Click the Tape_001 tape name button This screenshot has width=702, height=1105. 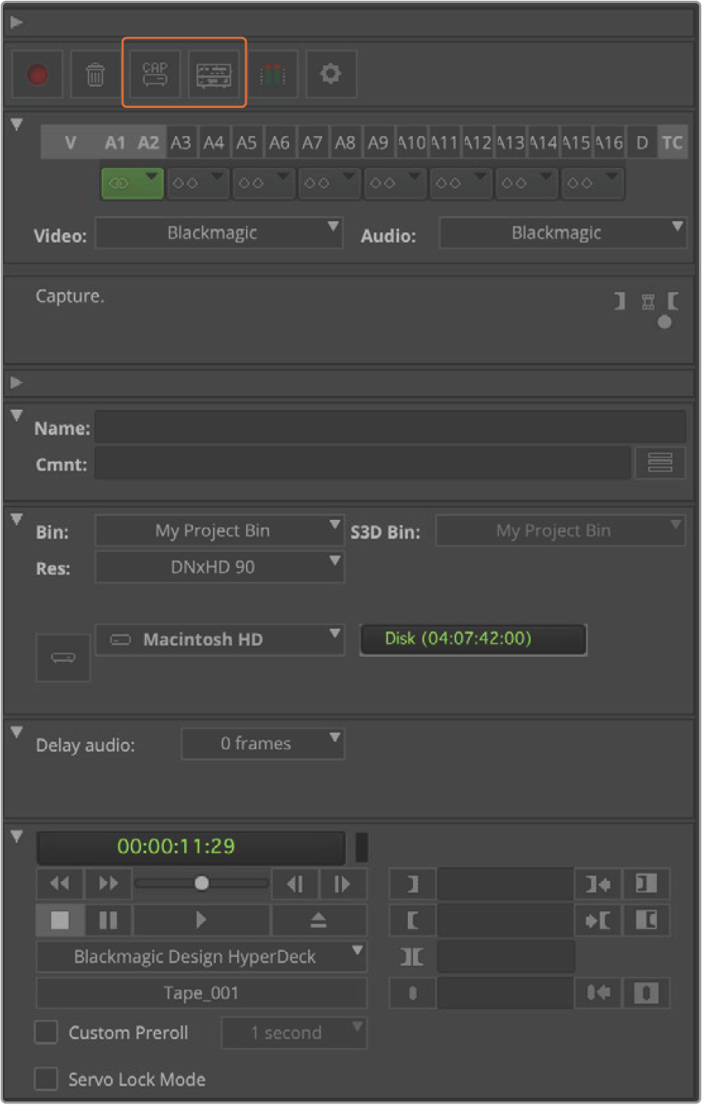pos(201,993)
